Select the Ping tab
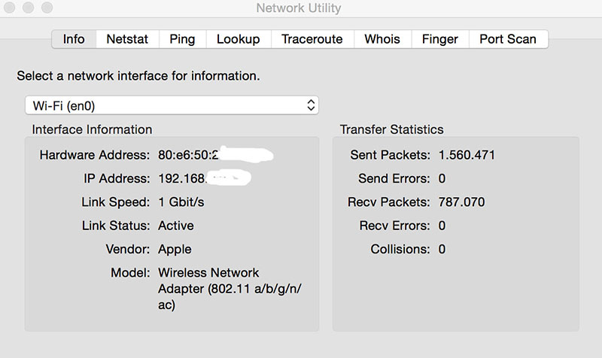Image resolution: width=602 pixels, height=358 pixels. click(x=182, y=39)
